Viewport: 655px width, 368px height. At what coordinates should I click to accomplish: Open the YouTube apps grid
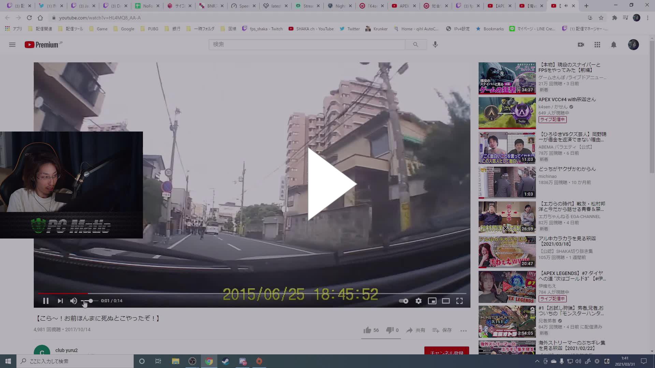click(x=597, y=45)
